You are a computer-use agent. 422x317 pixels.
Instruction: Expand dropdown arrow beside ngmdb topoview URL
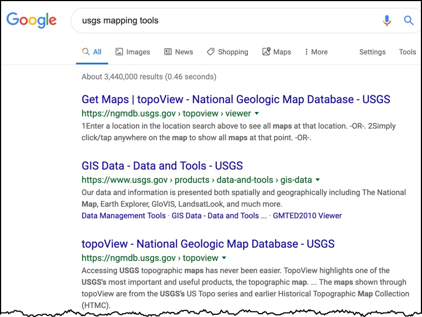[x=224, y=258]
